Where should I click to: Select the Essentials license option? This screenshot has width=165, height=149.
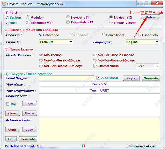click(x=139, y=35)
